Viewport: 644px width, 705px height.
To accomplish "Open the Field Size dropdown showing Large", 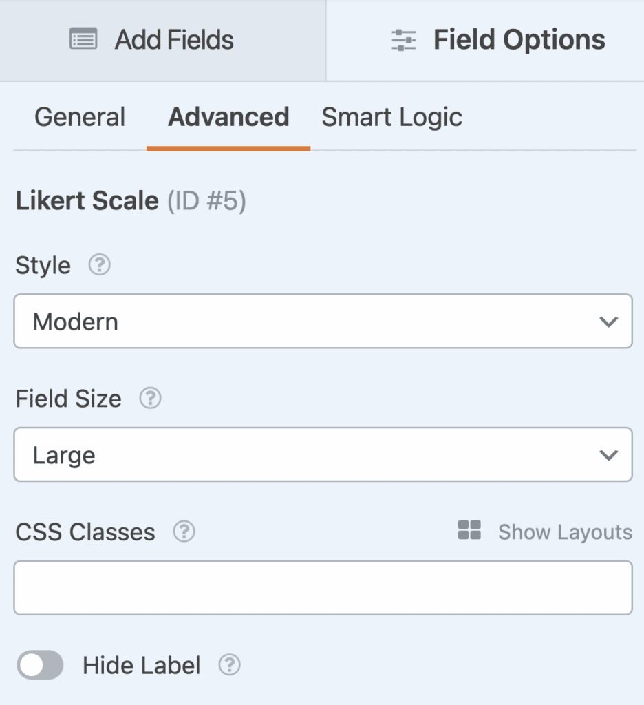I will click(322, 454).
